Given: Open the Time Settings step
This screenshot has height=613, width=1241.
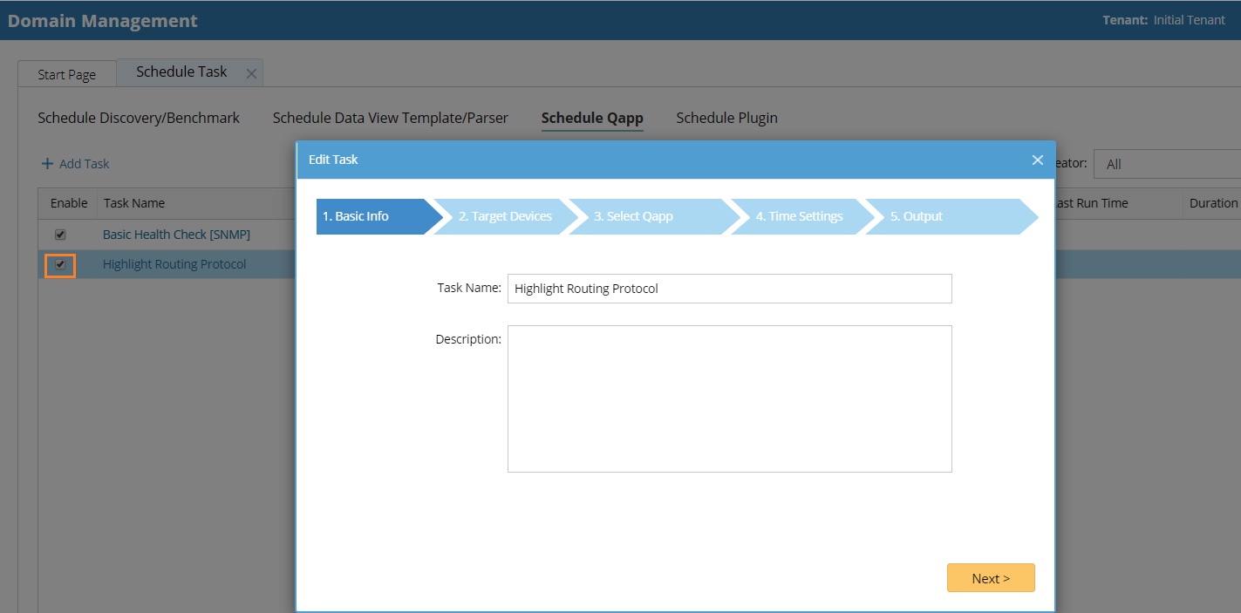Looking at the screenshot, I should [x=799, y=216].
